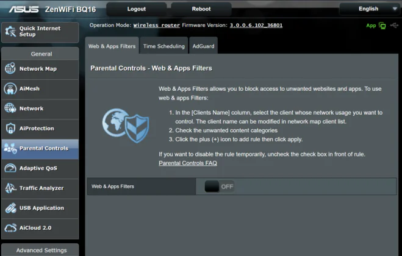Click the USB Application icon

(x=10, y=208)
